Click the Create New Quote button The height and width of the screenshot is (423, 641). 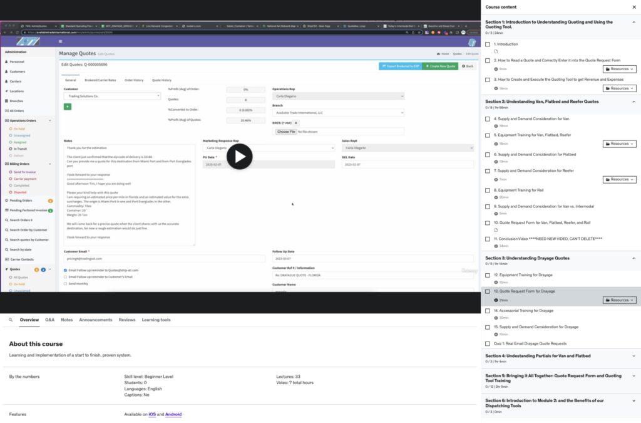click(441, 66)
